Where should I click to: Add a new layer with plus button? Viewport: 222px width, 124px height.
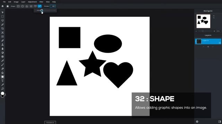208,47
